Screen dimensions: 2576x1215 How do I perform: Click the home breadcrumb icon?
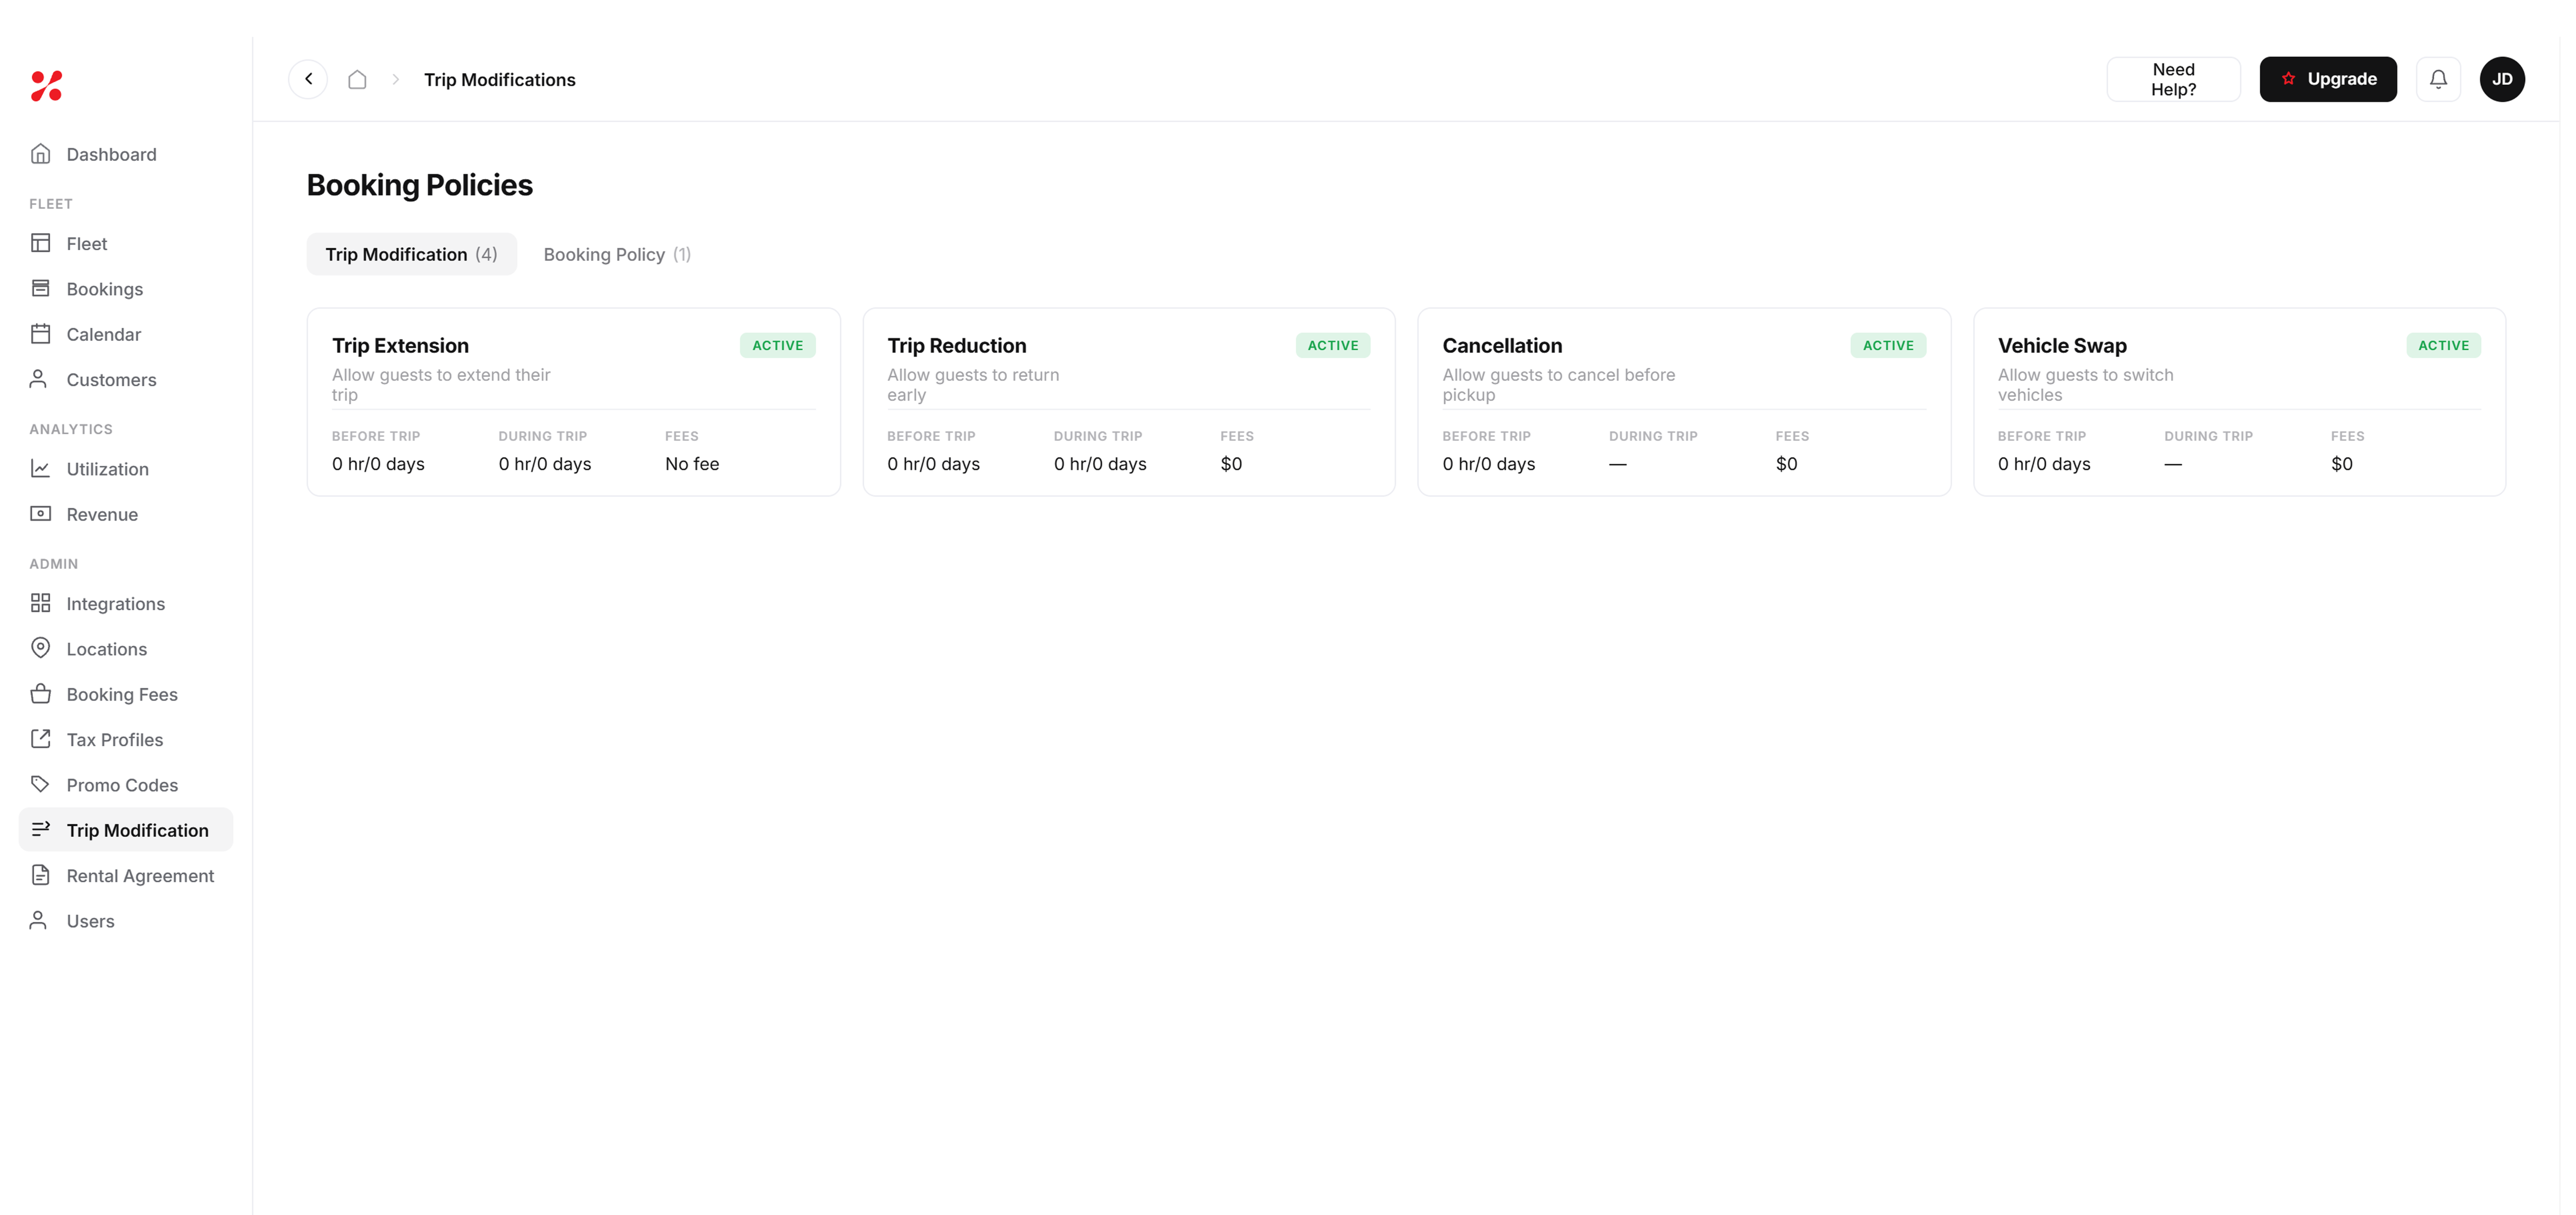pyautogui.click(x=357, y=79)
